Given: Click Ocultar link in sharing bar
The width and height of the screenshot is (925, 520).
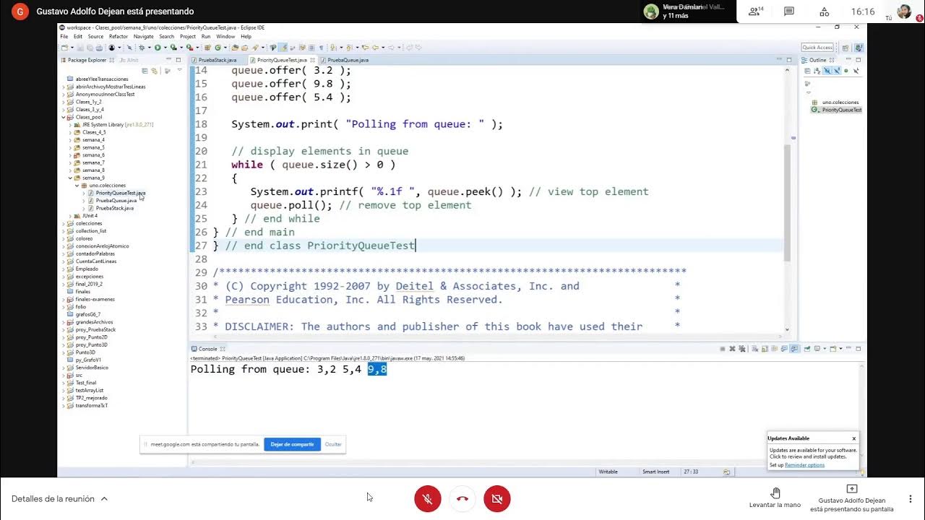Looking at the screenshot, I should point(333,444).
